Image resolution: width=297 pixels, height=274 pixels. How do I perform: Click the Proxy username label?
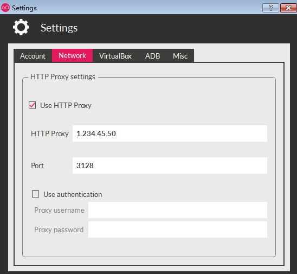[x=59, y=211]
